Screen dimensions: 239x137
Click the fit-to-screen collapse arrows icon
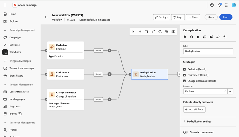153,31
